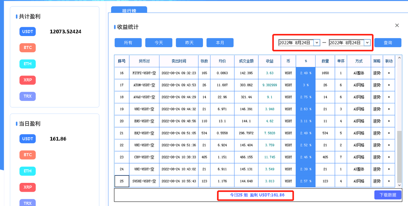Show yesterday's records with 昨天 button

click(189, 42)
